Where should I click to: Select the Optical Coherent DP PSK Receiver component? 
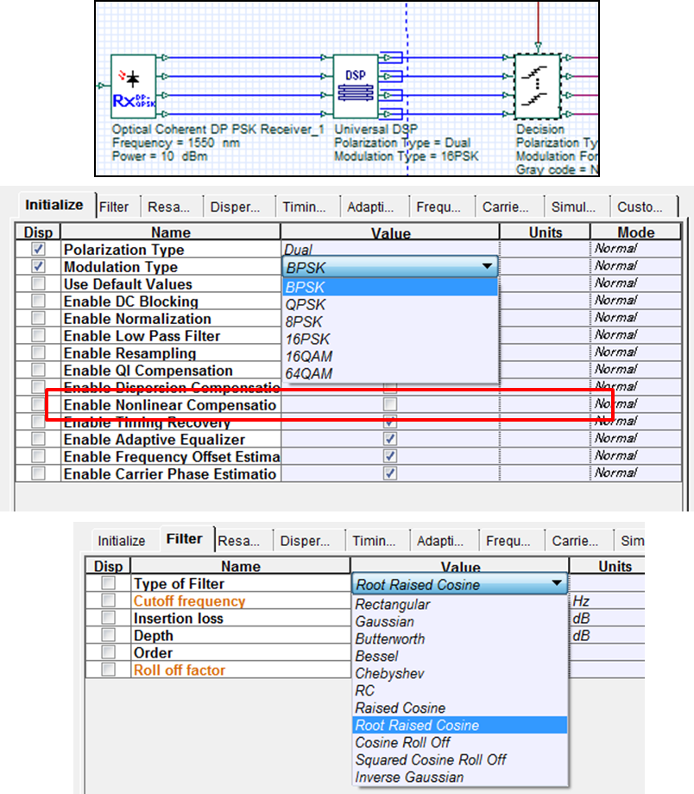pyautogui.click(x=132, y=86)
